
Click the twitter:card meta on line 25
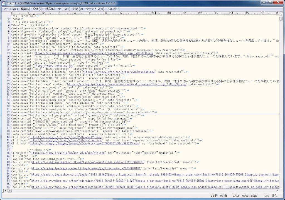point(69,91)
